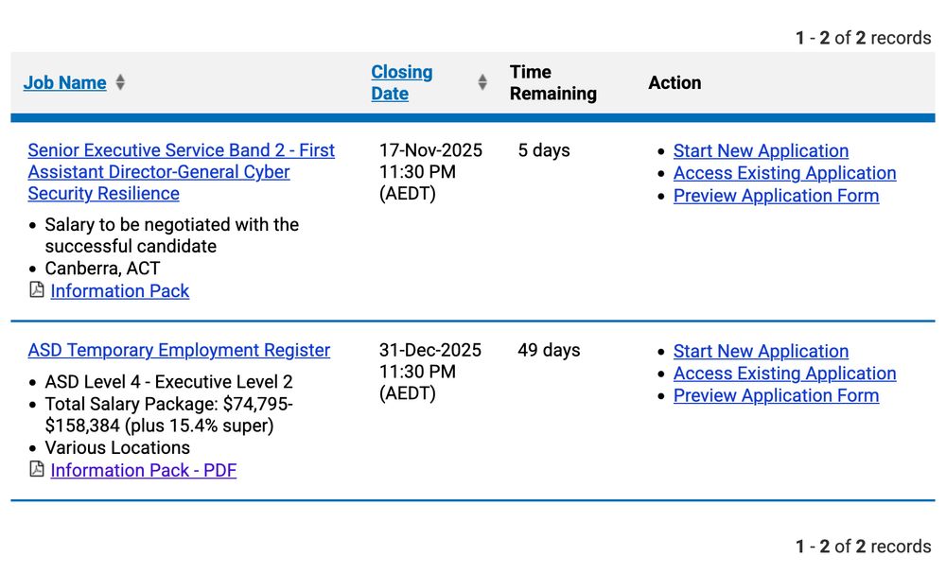Sort the table using the Job Name header
The height and width of the screenshot is (574, 946).
(x=64, y=82)
